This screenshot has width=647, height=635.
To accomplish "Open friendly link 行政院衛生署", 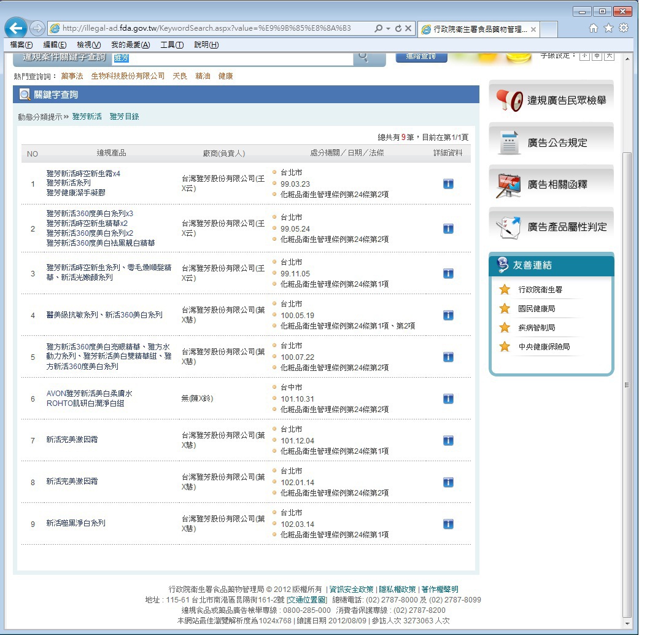I will [x=540, y=290].
